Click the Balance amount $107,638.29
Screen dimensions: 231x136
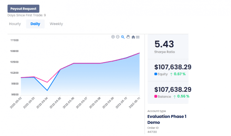pos(173,90)
